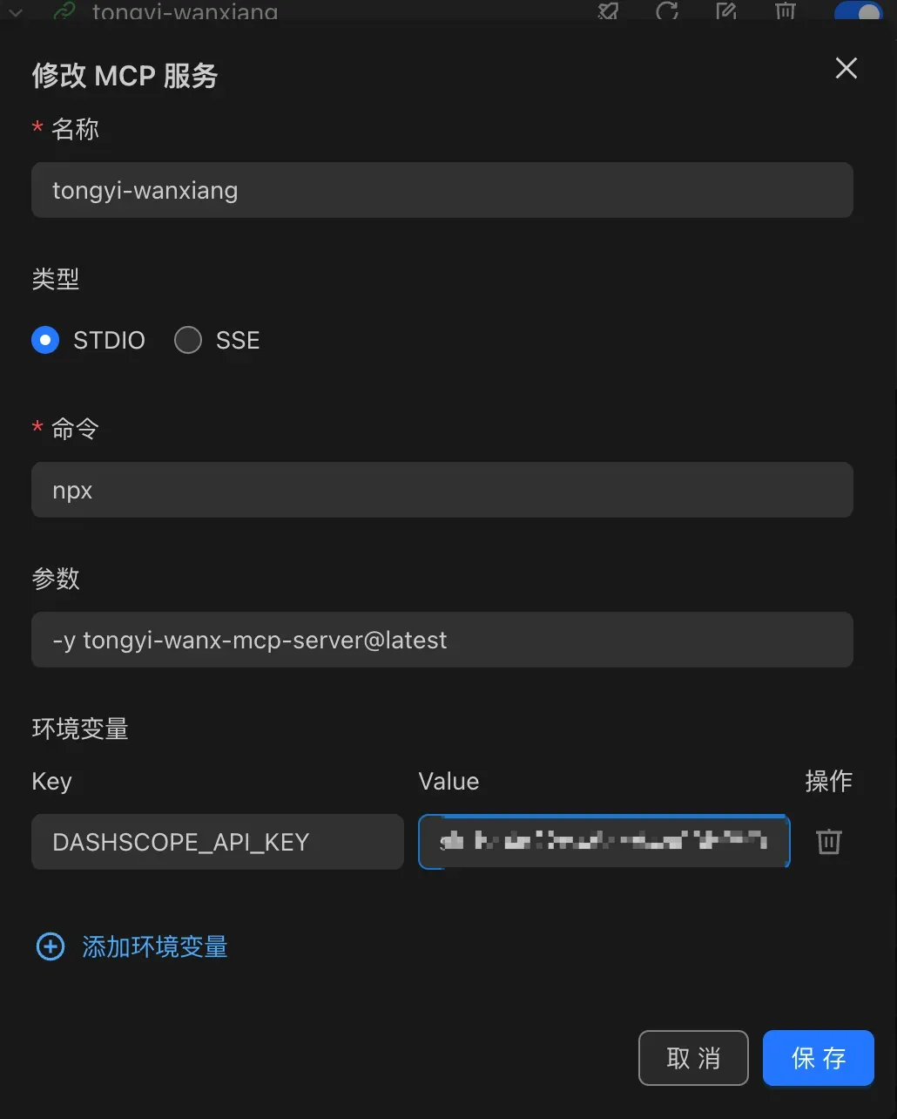The image size is (897, 1119).
Task: Click into the 参数 arguments field
Action: 442,640
